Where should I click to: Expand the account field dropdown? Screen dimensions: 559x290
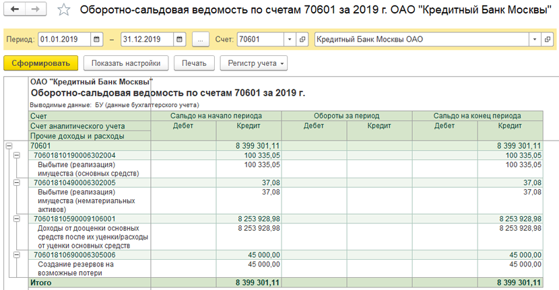(291, 40)
